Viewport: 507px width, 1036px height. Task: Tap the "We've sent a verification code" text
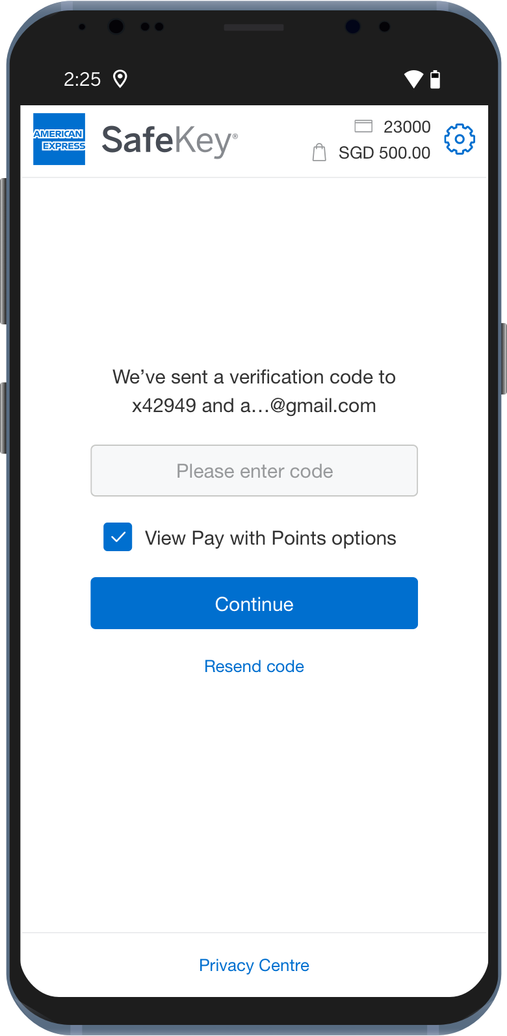(254, 377)
